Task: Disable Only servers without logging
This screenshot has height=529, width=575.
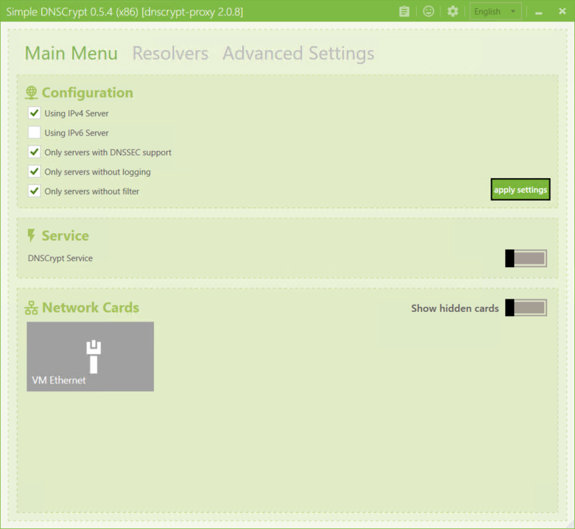Action: (x=33, y=171)
